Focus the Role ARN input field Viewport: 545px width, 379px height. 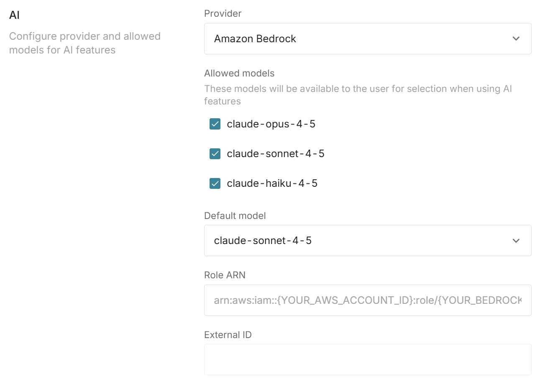pyautogui.click(x=367, y=300)
